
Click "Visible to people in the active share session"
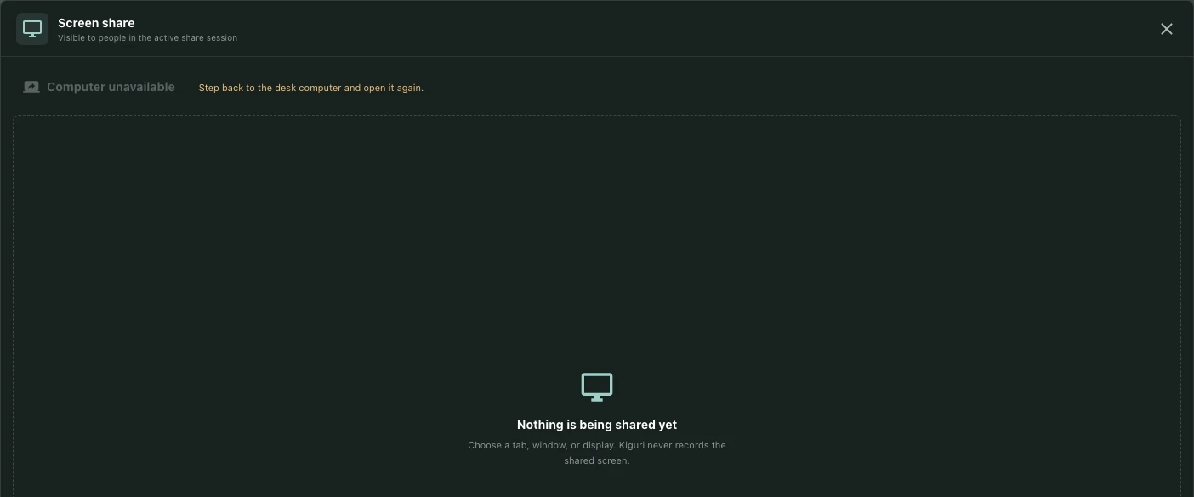pyautogui.click(x=147, y=37)
